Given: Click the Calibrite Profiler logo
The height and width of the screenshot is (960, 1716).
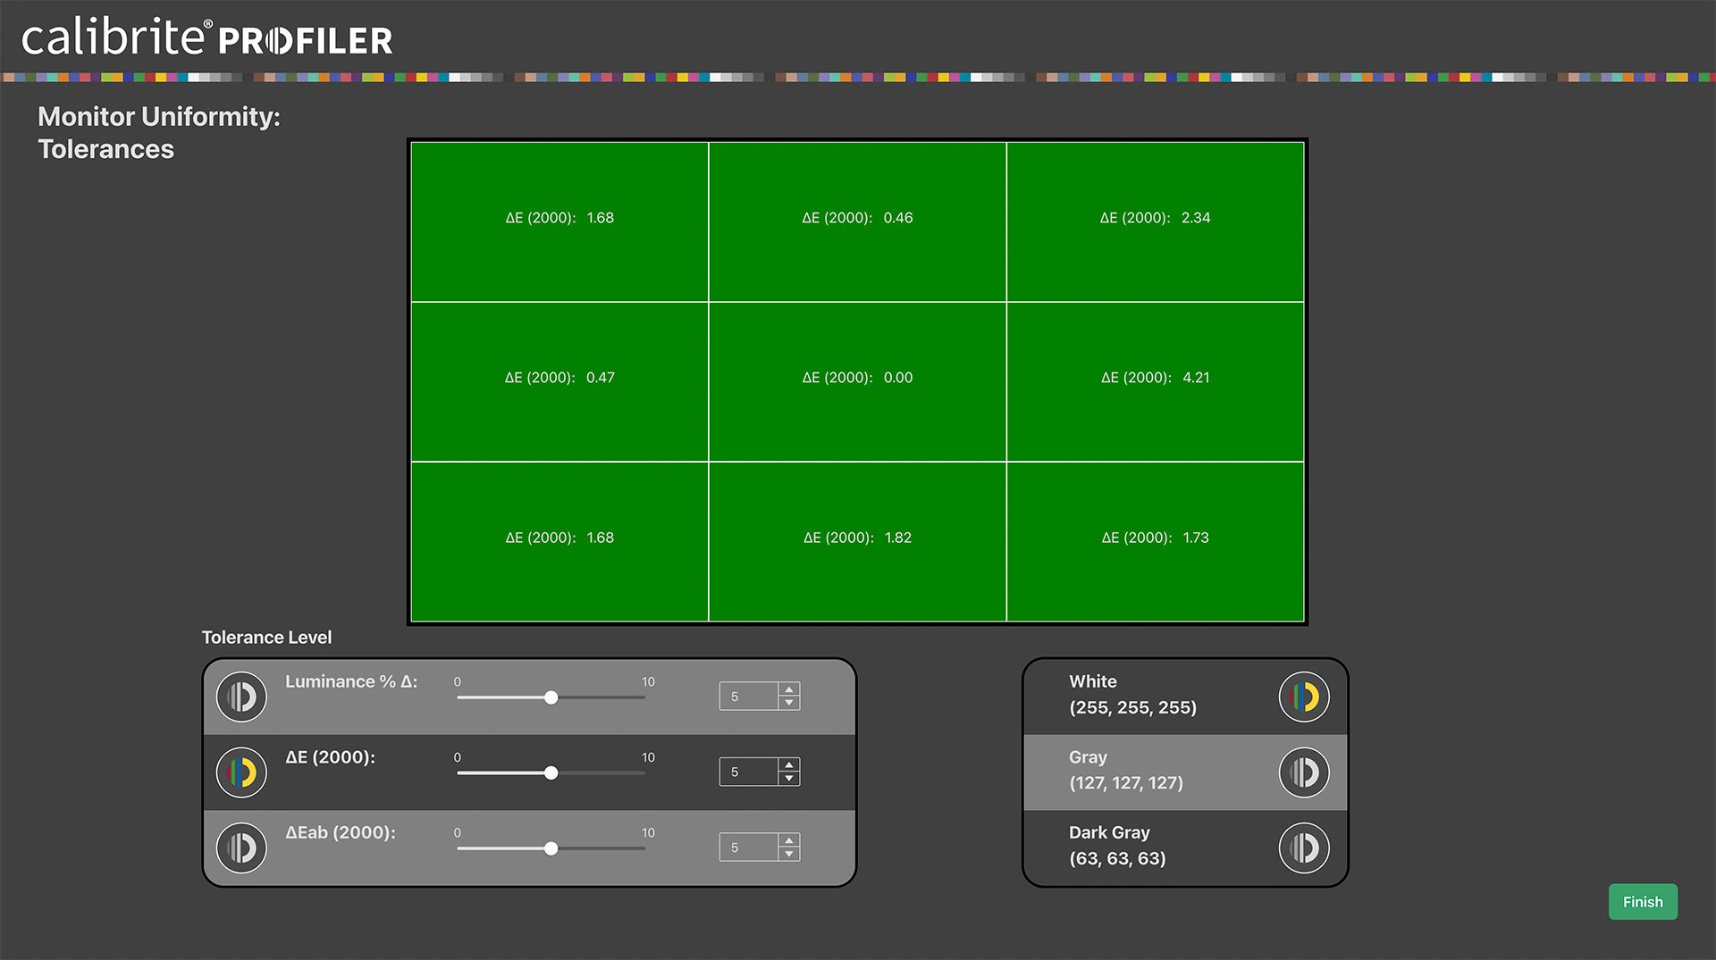Looking at the screenshot, I should (206, 37).
